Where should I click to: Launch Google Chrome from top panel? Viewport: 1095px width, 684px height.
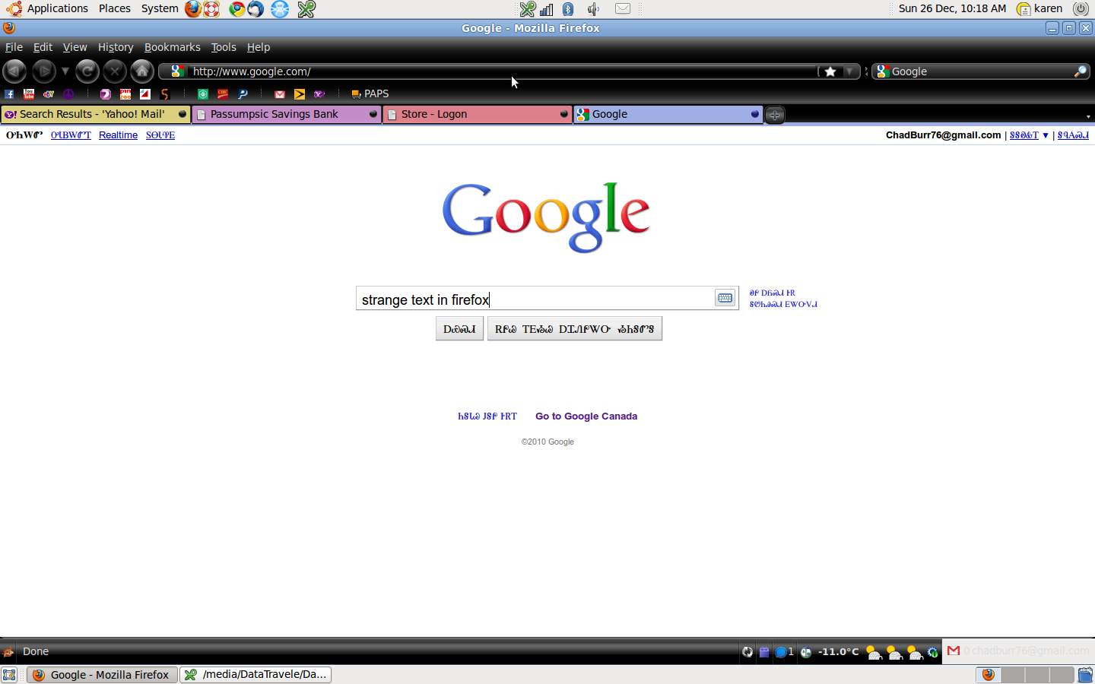point(237,9)
